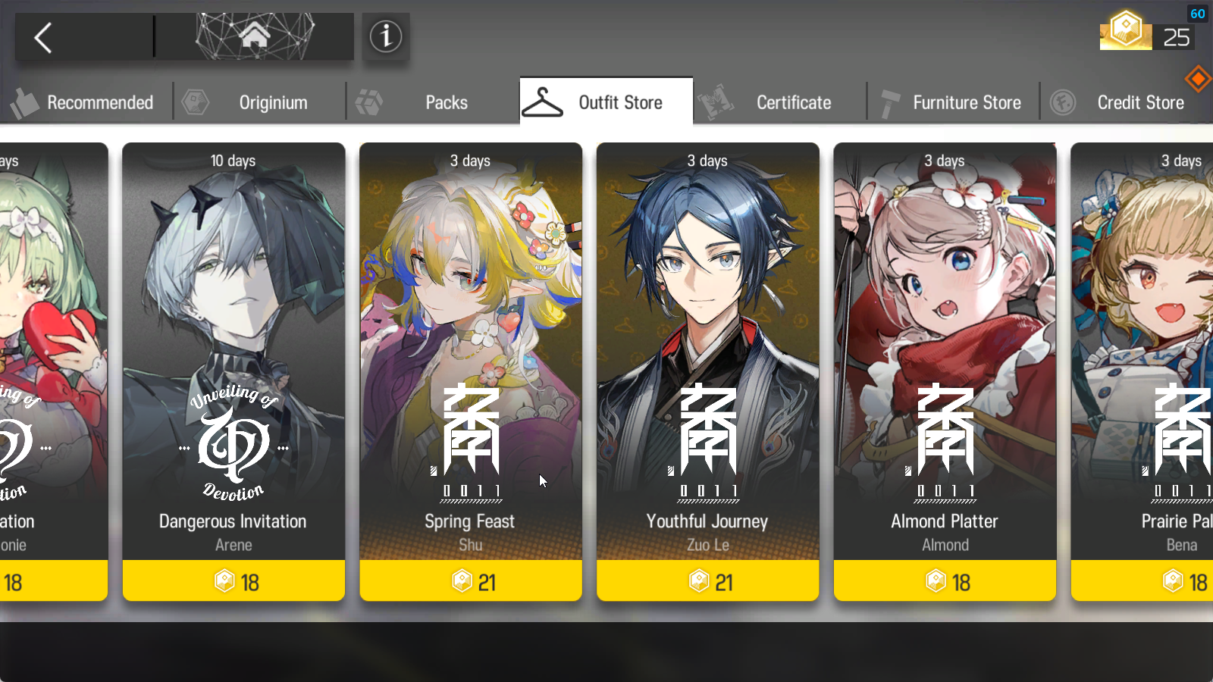The width and height of the screenshot is (1213, 682).
Task: Open the info circle icon
Action: [x=386, y=36]
